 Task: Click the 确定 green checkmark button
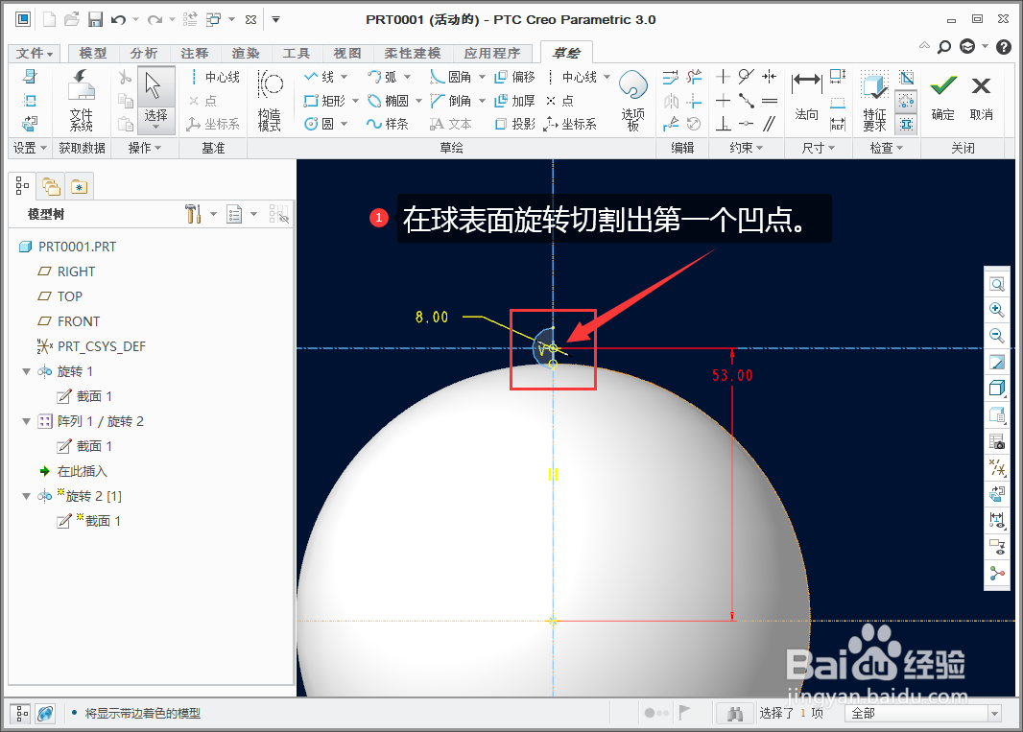tap(942, 97)
